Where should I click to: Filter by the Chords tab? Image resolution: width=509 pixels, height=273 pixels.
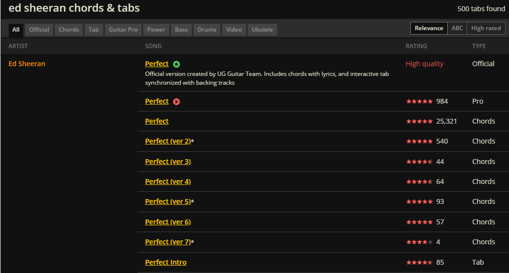(69, 30)
